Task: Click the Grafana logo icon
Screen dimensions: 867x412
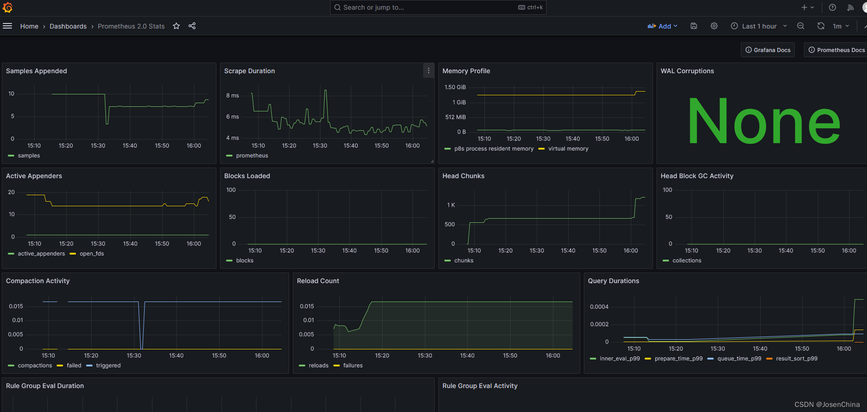Action: 7,7
